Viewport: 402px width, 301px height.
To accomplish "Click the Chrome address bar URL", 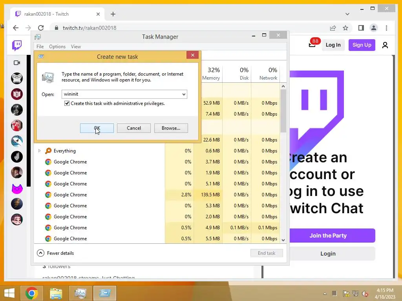I will click(x=90, y=28).
